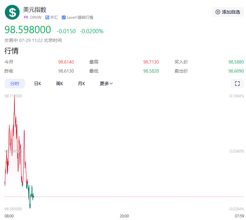Click the 今开 value 98.6140

point(66,62)
